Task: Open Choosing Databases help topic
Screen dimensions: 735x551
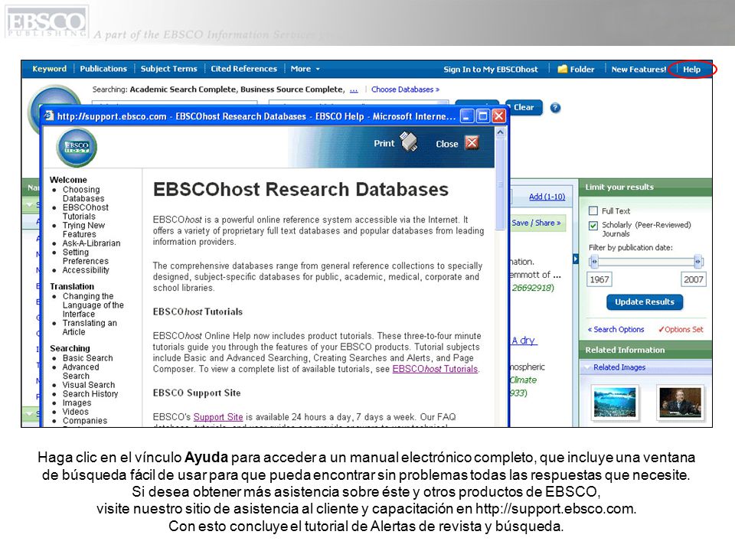Action: [x=83, y=194]
